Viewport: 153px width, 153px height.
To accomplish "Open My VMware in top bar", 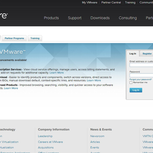I will pyautogui.click(x=90, y=3).
